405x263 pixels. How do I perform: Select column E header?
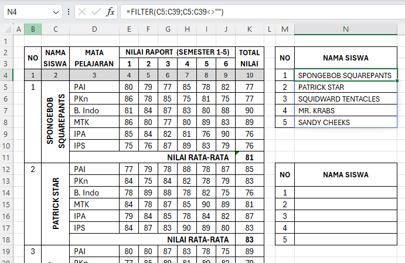coord(129,29)
